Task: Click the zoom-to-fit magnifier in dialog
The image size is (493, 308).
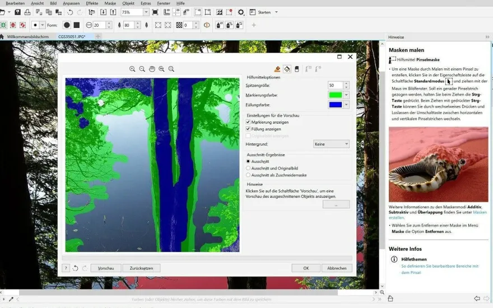Action: pyautogui.click(x=171, y=69)
